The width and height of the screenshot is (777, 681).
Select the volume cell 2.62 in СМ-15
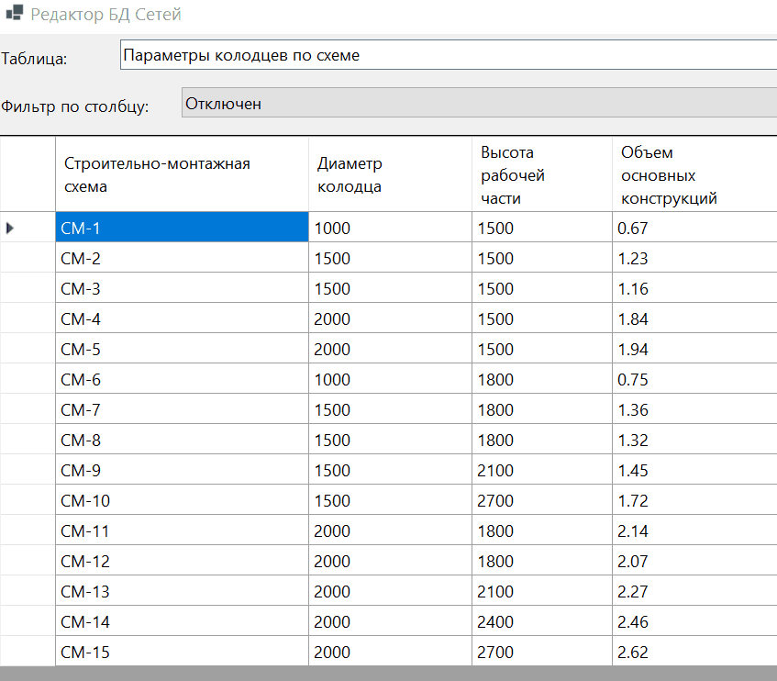click(694, 652)
